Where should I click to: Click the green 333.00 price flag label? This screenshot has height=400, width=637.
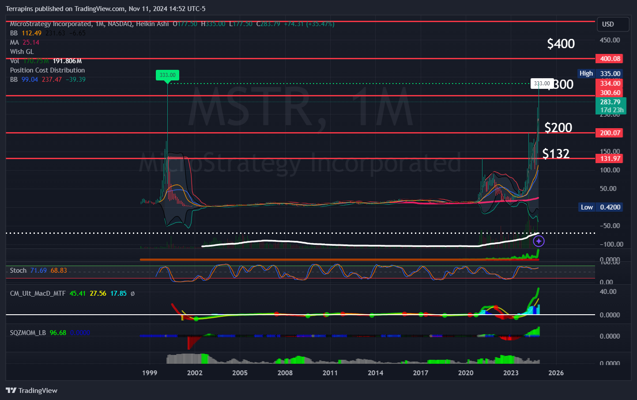tap(167, 75)
